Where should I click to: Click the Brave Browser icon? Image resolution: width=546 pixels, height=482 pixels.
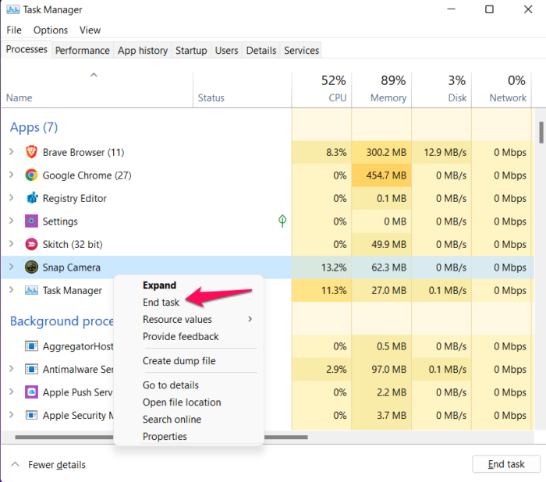pos(31,152)
